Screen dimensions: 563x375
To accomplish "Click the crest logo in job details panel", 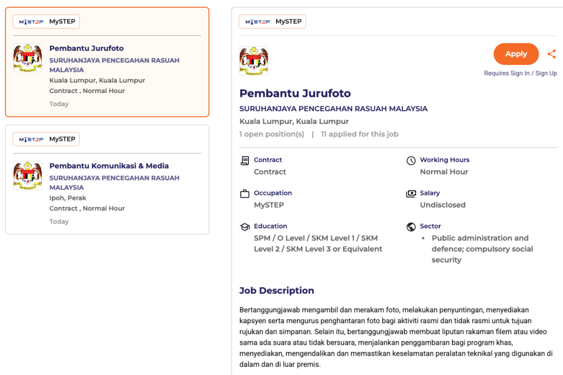I will [x=253, y=61].
